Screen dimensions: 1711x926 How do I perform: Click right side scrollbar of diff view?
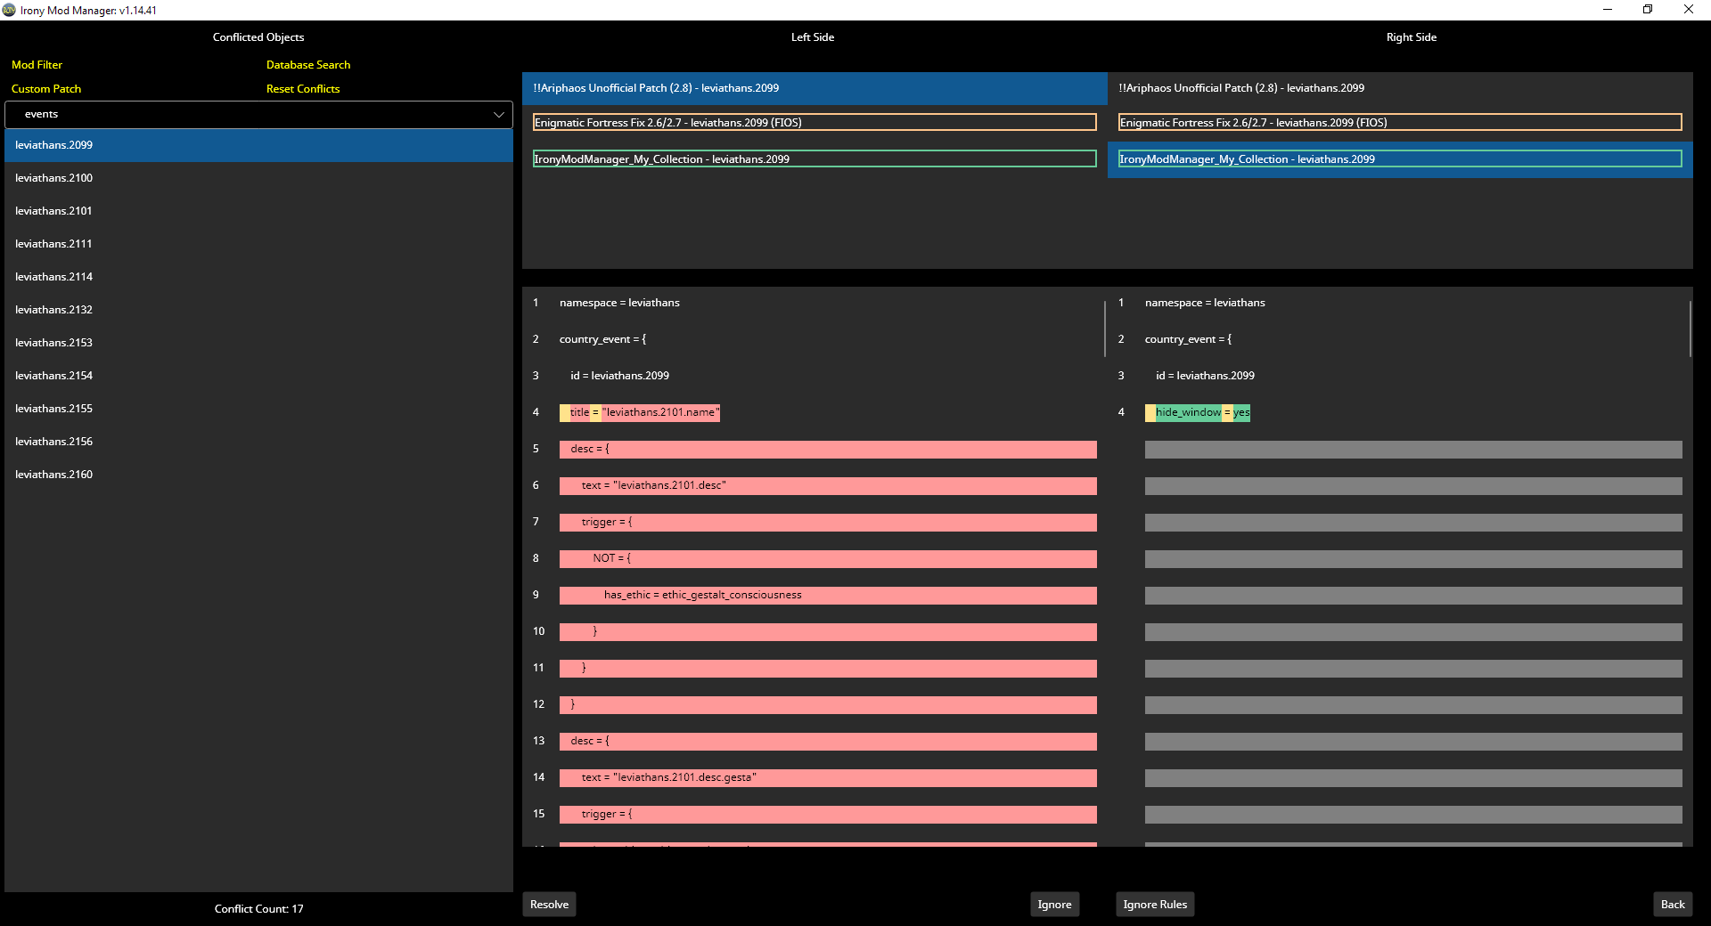1690,329
